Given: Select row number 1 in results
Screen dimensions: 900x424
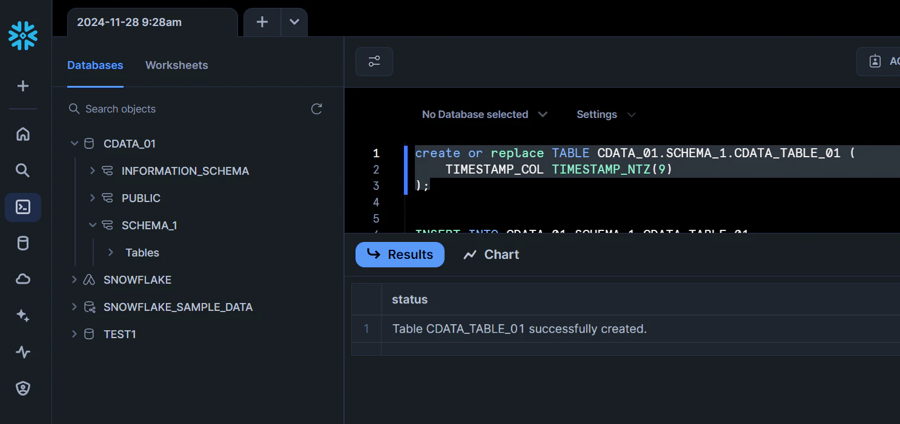Looking at the screenshot, I should (366, 329).
